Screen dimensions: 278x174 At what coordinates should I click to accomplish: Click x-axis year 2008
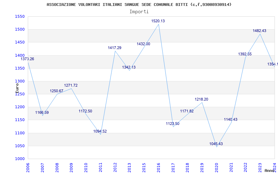[57, 168]
